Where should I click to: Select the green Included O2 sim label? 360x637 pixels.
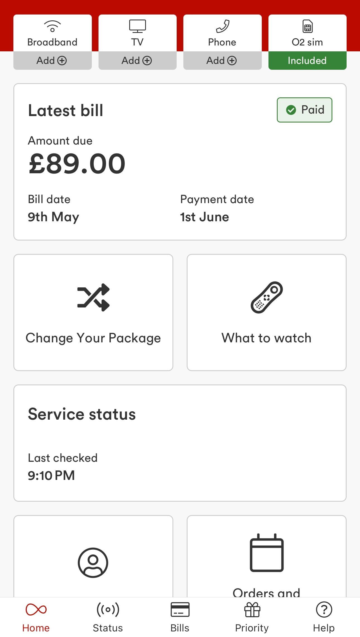pyautogui.click(x=307, y=61)
